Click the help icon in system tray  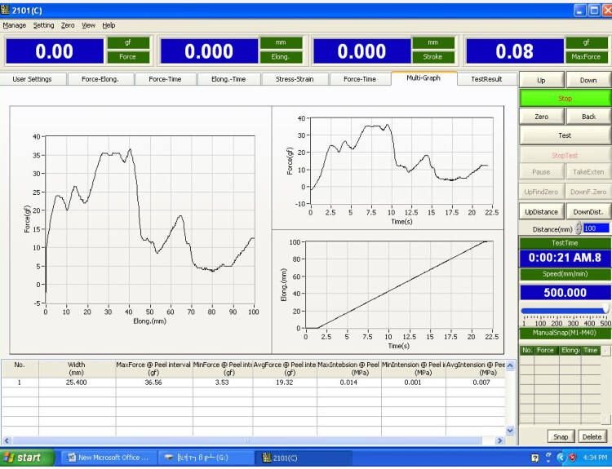pos(534,458)
